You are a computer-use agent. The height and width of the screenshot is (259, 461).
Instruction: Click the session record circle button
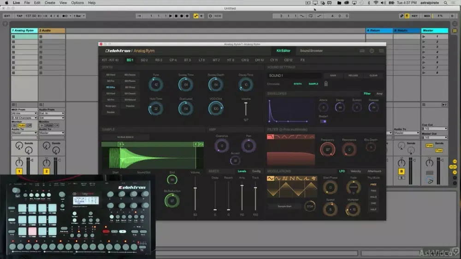coord(210,16)
